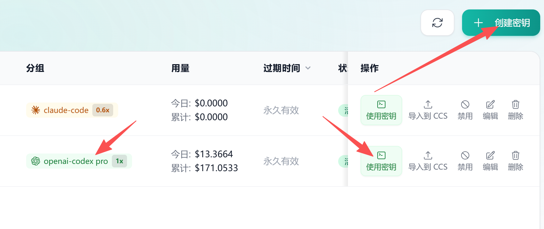Use key for the claude-code row
The width and height of the screenshot is (544, 229).
(381, 110)
